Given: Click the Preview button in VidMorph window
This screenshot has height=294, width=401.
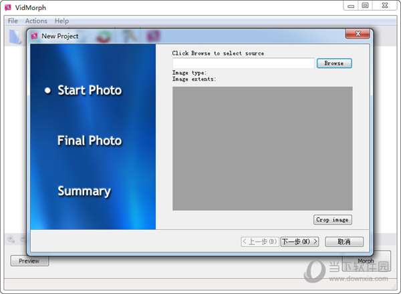Looking at the screenshot, I should 29,261.
